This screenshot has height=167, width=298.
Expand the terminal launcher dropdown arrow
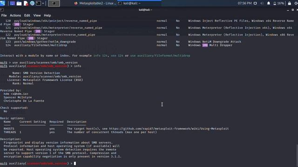coord(43,3)
